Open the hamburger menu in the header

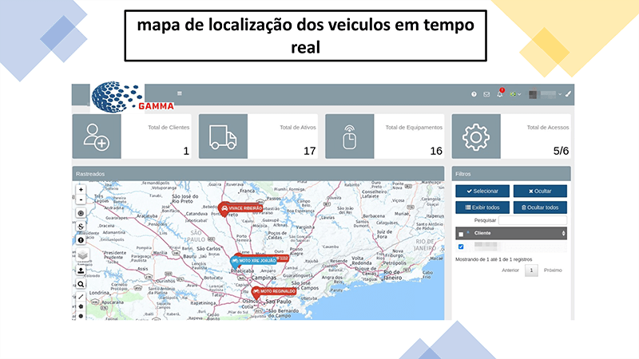tap(179, 93)
